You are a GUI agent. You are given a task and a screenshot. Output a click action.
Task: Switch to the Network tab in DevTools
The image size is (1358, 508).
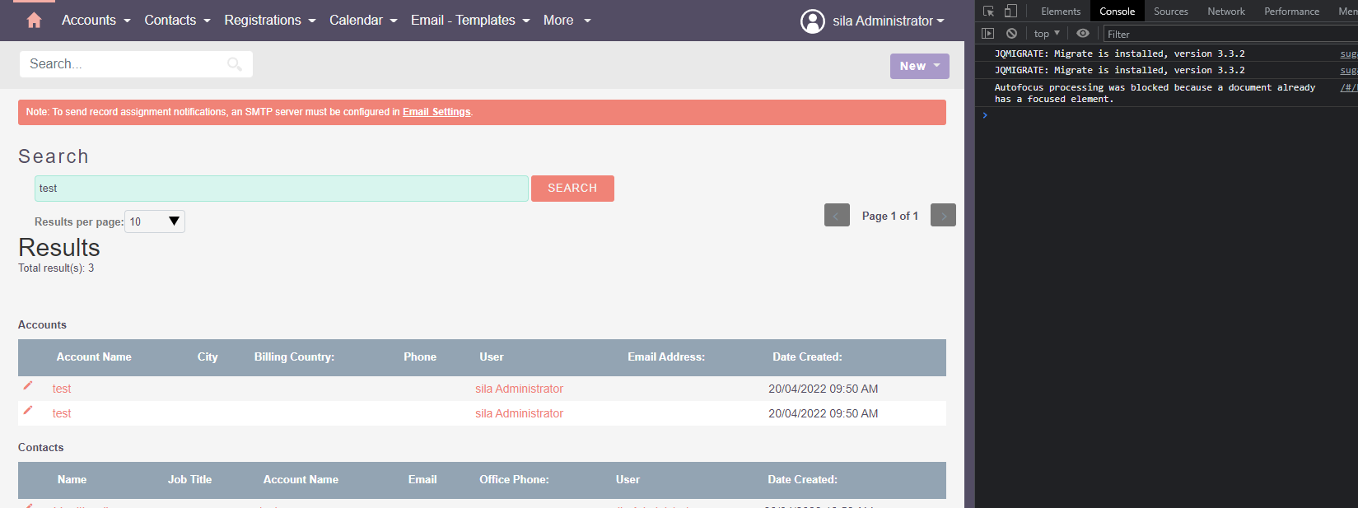coord(1225,12)
